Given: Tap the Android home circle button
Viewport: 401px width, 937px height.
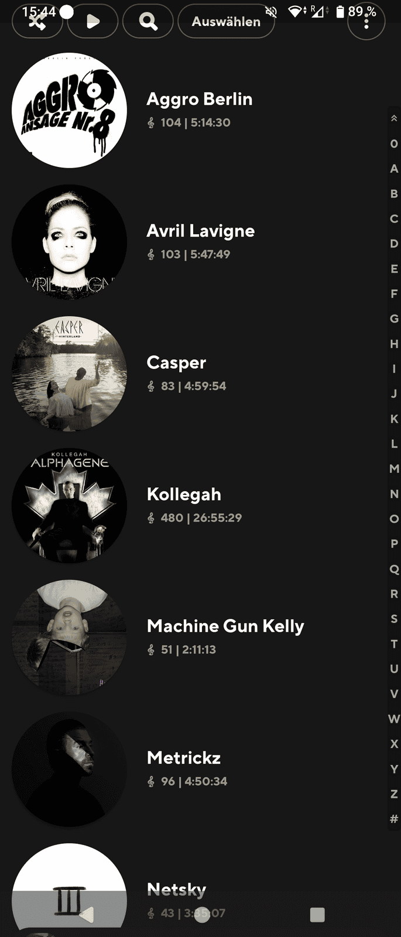Looking at the screenshot, I should 201,915.
